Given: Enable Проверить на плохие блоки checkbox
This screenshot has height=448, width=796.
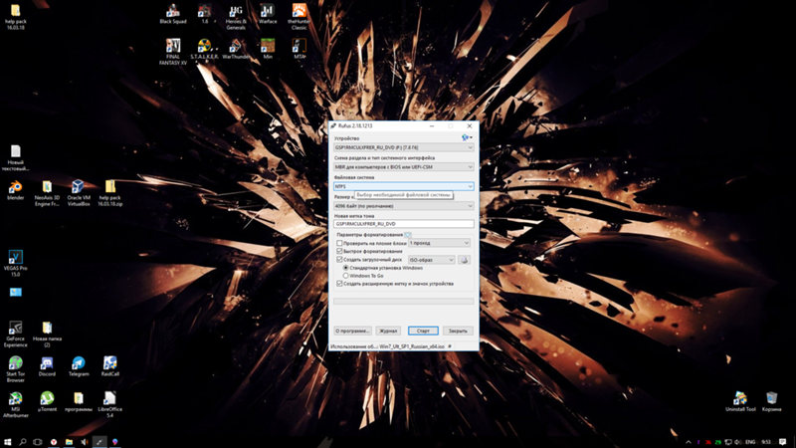Looking at the screenshot, I should [x=339, y=243].
